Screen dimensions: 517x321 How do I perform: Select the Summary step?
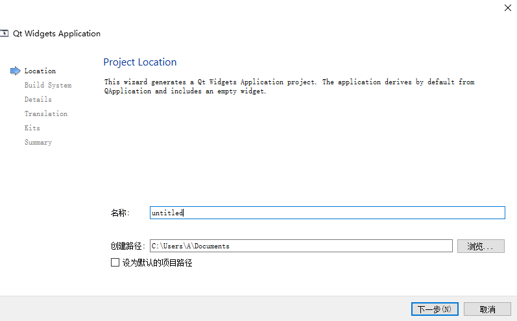[38, 142]
